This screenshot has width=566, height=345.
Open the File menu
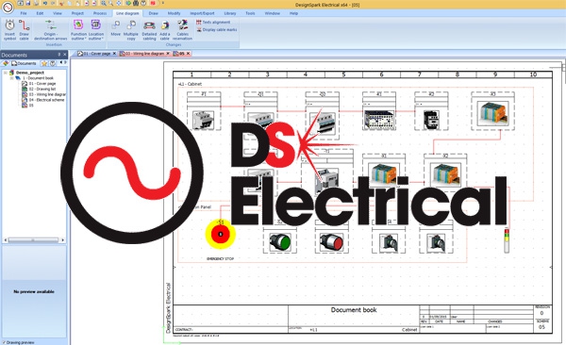(24, 13)
